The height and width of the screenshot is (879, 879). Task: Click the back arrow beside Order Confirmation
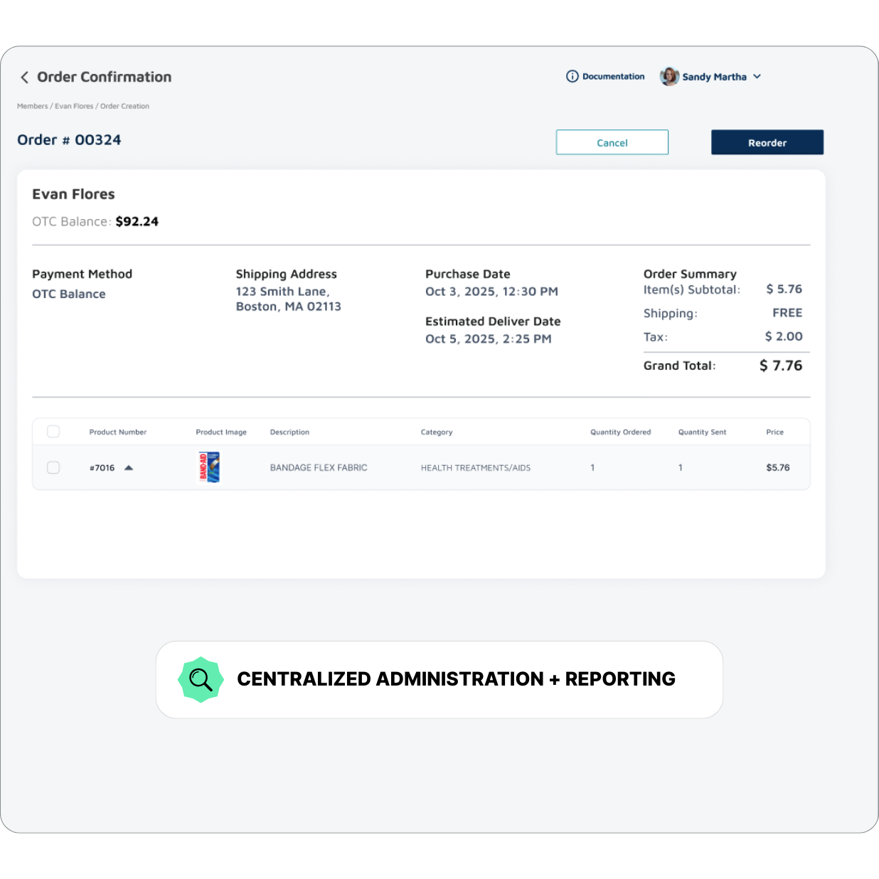click(x=25, y=77)
